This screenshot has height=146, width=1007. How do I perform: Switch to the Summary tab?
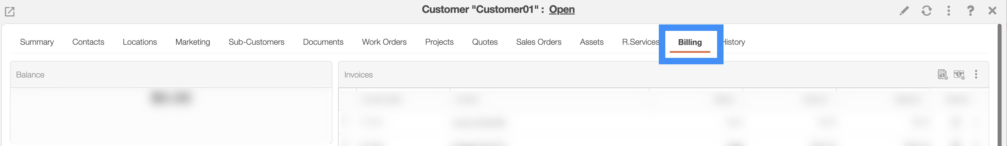point(37,42)
